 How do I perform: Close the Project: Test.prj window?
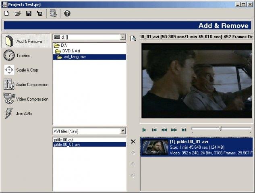click(250, 4)
